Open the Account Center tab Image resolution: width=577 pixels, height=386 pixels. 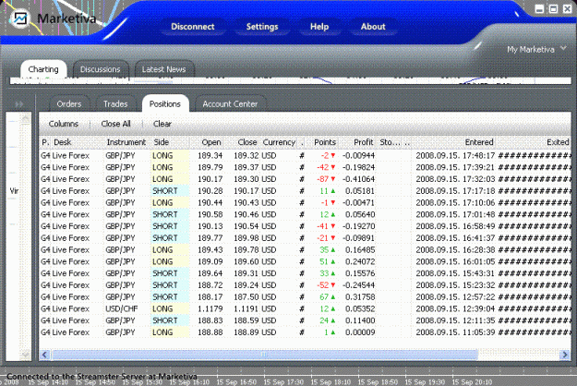(x=230, y=103)
